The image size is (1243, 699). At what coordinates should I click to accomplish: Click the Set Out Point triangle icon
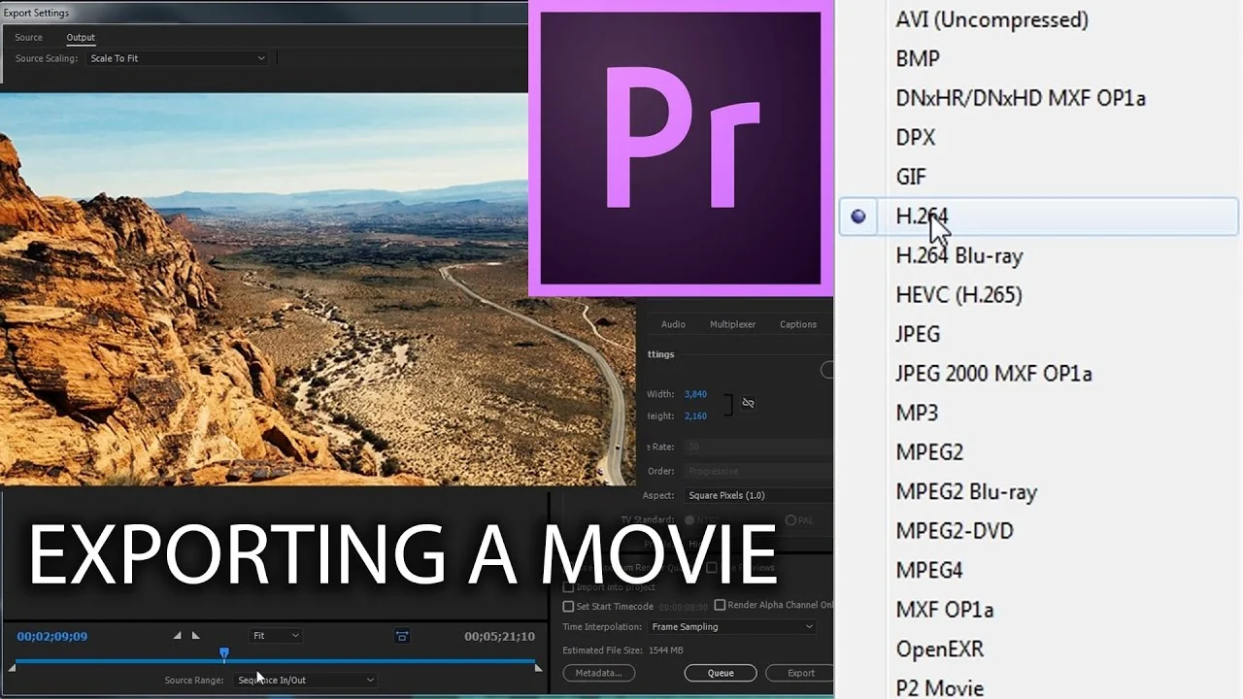pos(195,636)
